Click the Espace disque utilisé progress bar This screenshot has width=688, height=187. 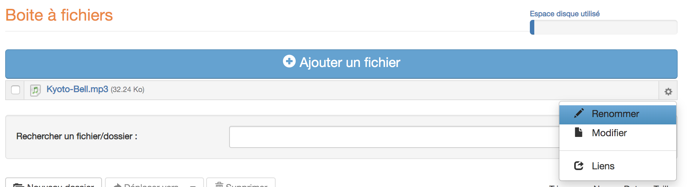point(603,27)
